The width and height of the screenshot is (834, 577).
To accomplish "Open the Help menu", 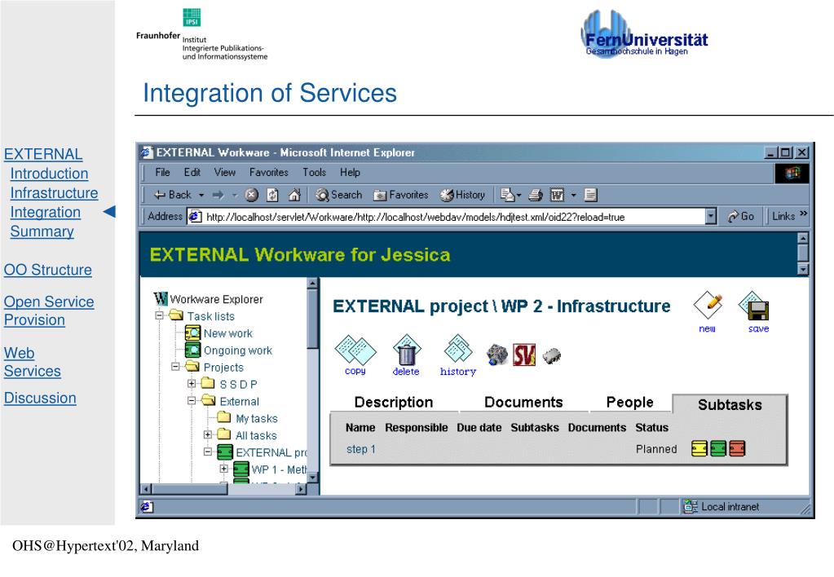I will (x=350, y=172).
